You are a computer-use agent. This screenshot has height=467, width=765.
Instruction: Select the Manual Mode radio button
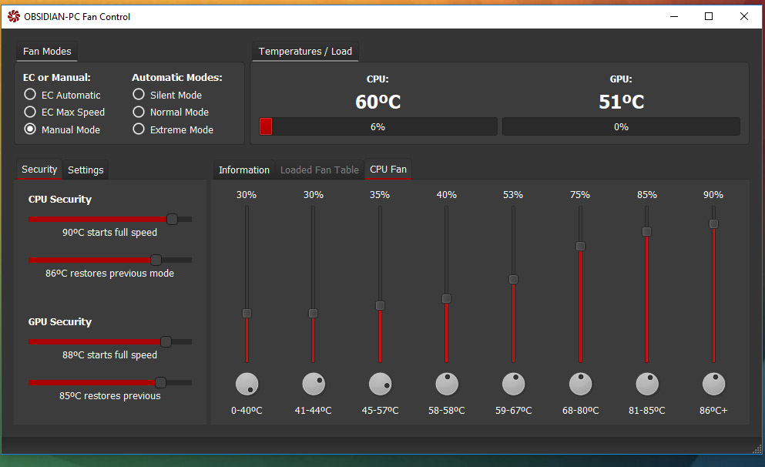[x=30, y=129]
